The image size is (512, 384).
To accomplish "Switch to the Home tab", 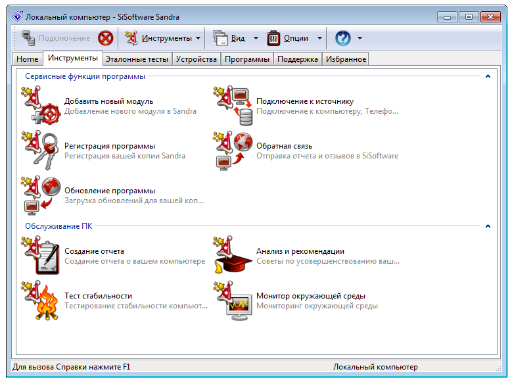I will point(28,59).
